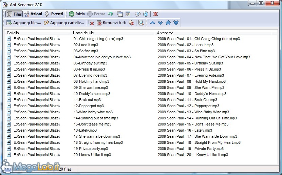
Task: Move selected file to top
Action: 168,23
